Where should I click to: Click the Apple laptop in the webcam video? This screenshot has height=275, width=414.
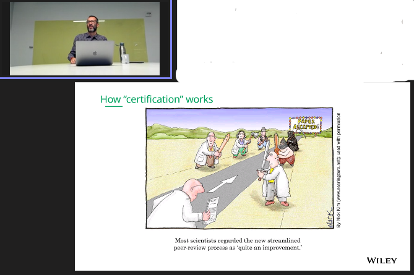(95, 53)
